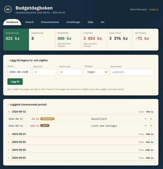Switch to the Dashboard tab
This screenshot has width=163, height=169.
(x=12, y=22)
